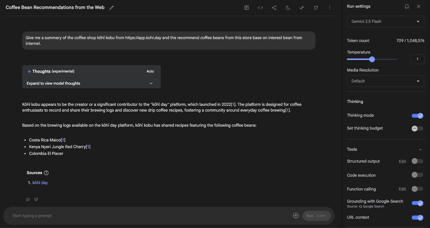Open system instructions clipboard icon
430x228 pixels.
[246, 8]
